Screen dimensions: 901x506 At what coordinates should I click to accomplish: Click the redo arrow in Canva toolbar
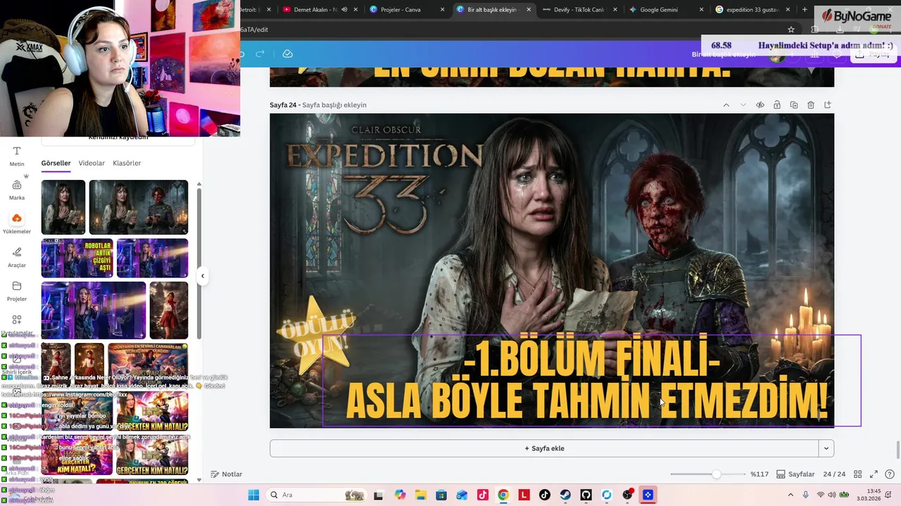click(x=260, y=54)
